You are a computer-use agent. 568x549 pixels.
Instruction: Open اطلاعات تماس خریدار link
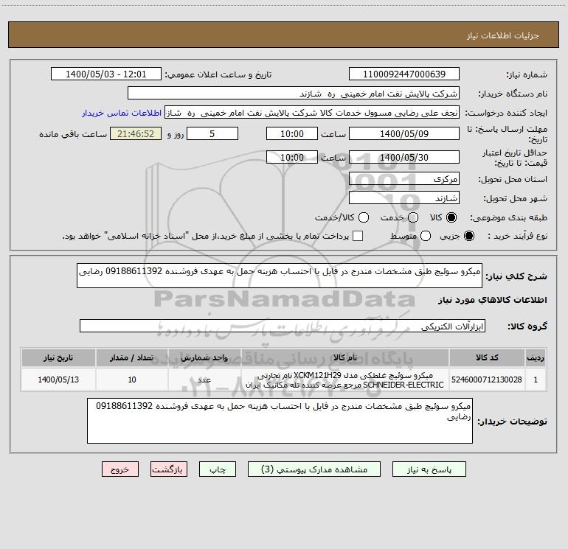click(x=122, y=113)
